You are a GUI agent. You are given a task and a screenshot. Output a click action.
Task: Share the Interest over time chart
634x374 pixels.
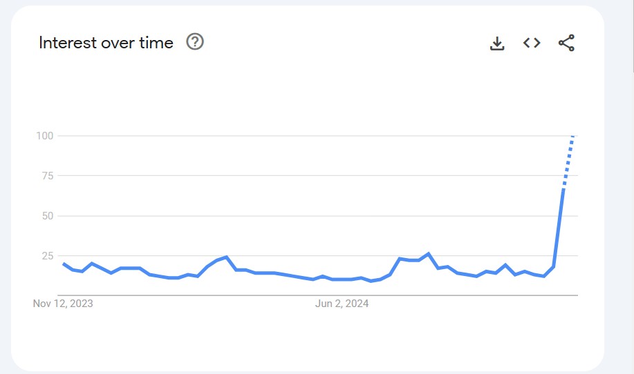click(566, 43)
